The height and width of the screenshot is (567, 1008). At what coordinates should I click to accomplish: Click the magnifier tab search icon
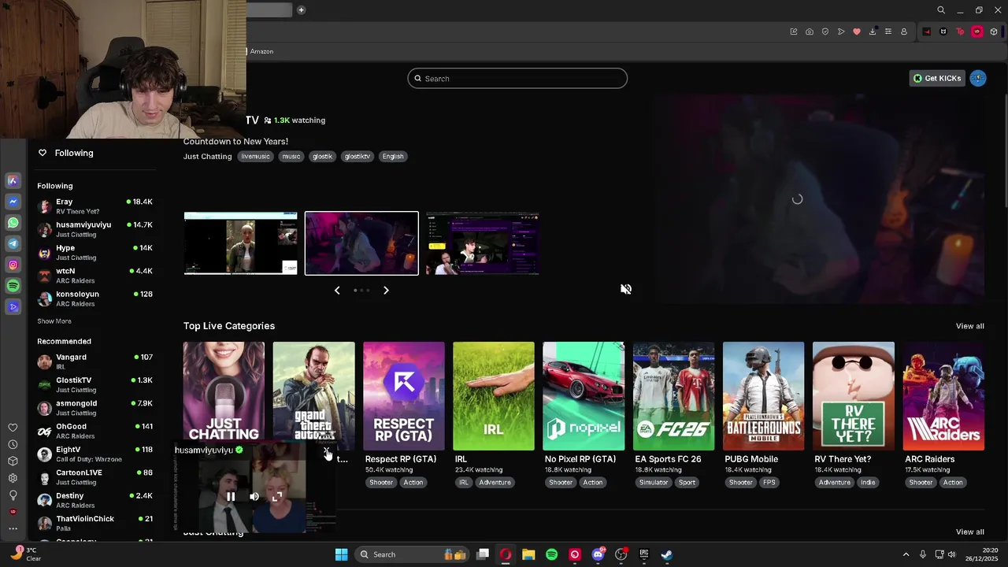(941, 10)
